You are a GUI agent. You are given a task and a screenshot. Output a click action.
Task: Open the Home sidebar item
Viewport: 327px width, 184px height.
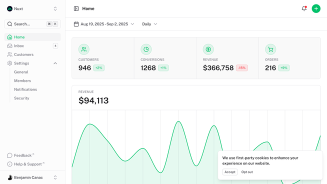(x=32, y=37)
